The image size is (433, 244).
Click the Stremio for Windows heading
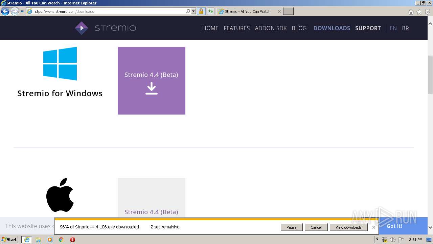[x=60, y=93]
